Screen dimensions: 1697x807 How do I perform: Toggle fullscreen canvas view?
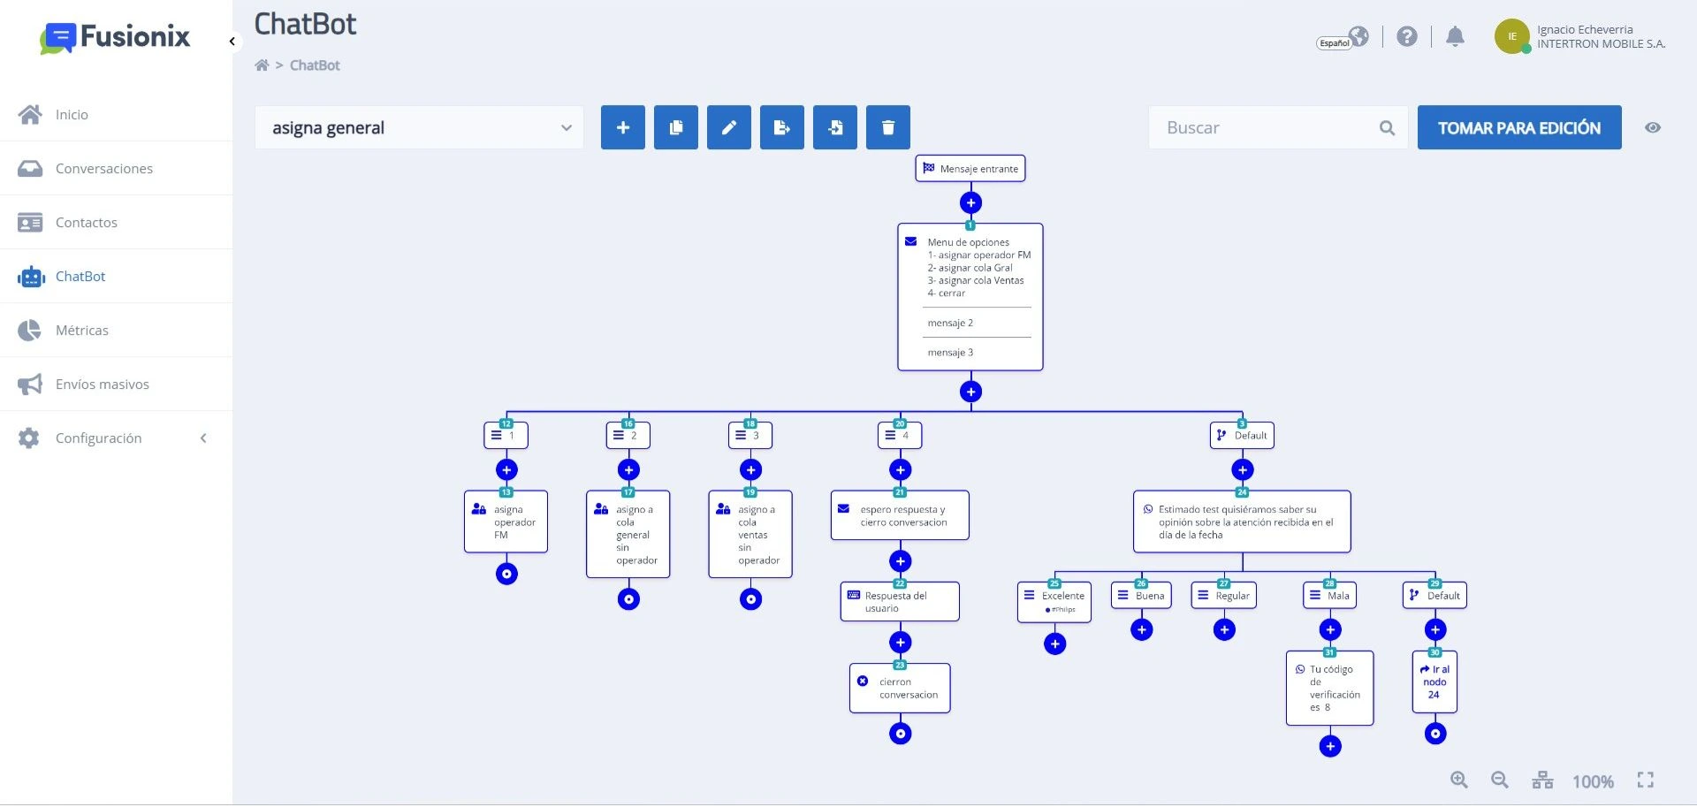click(1645, 780)
